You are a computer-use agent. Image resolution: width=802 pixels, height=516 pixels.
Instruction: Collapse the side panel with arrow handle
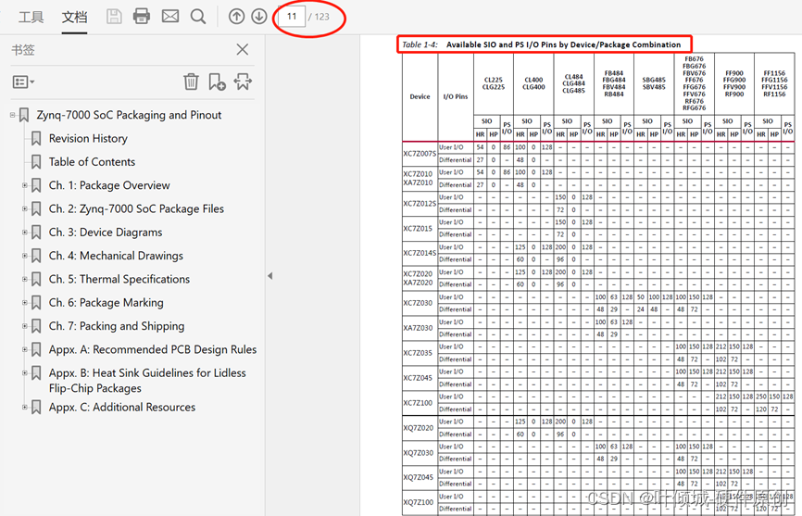click(x=270, y=276)
